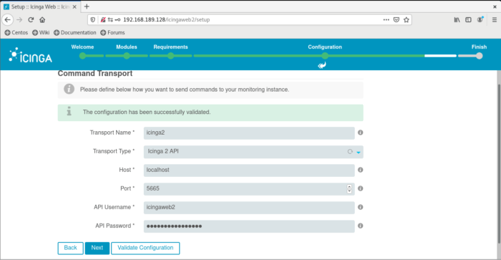501x260 pixels.
Task: Click the Host input field
Action: click(249, 170)
